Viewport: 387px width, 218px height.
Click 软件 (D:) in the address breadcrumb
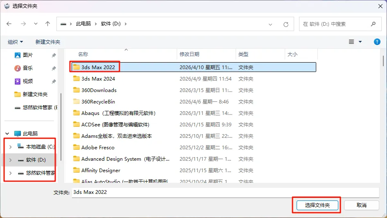tap(111, 24)
